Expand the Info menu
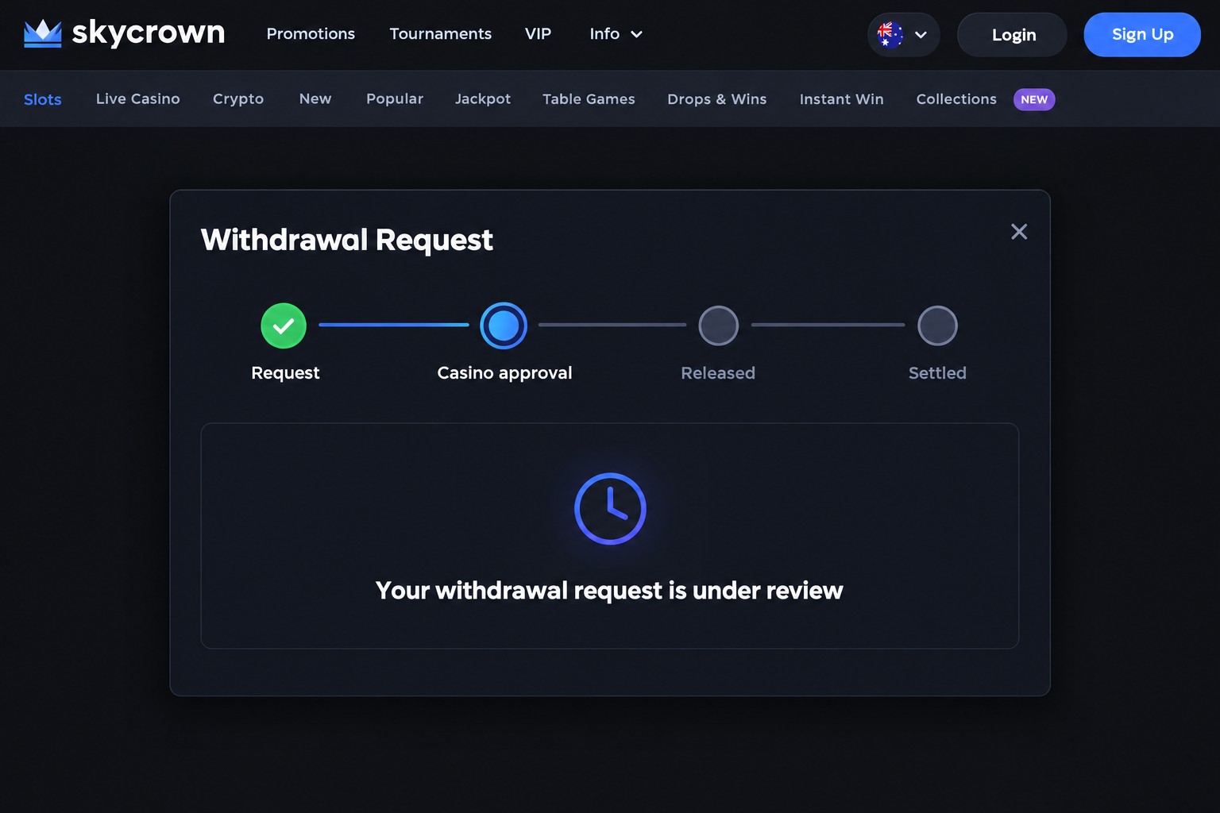 [x=616, y=34]
